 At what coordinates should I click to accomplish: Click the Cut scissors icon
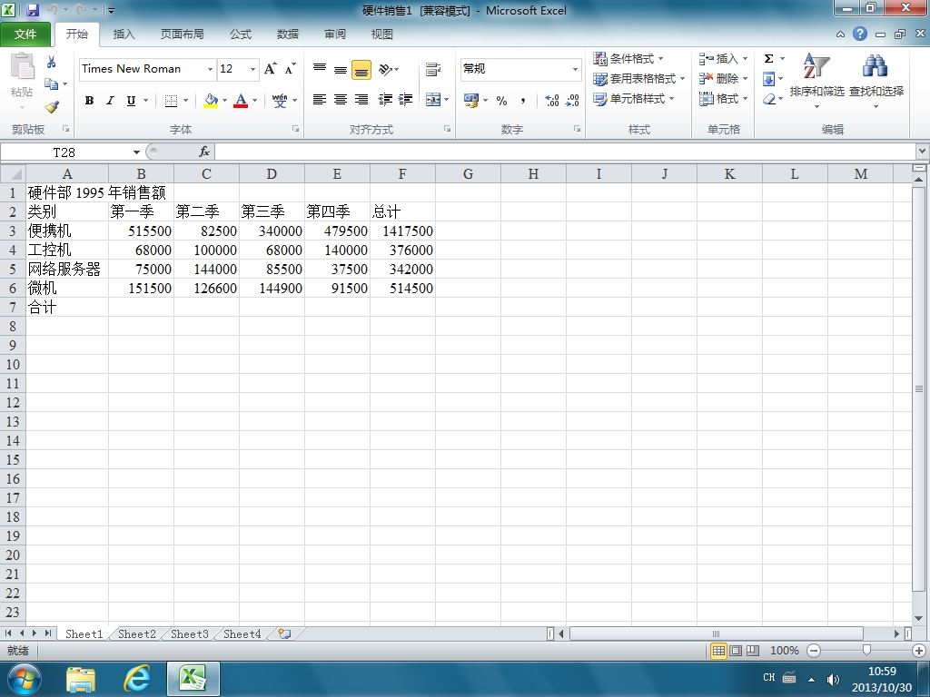52,62
